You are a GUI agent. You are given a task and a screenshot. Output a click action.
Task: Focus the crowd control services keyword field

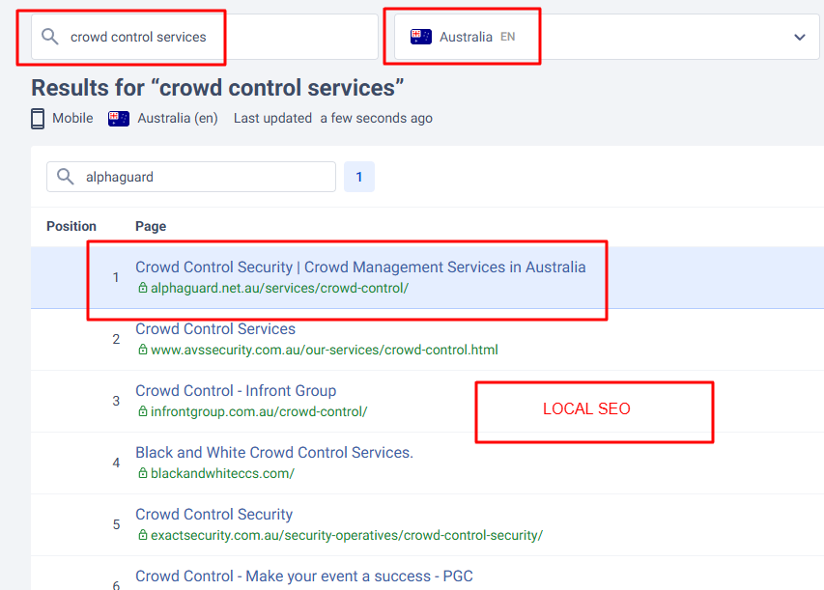pyautogui.click(x=205, y=37)
